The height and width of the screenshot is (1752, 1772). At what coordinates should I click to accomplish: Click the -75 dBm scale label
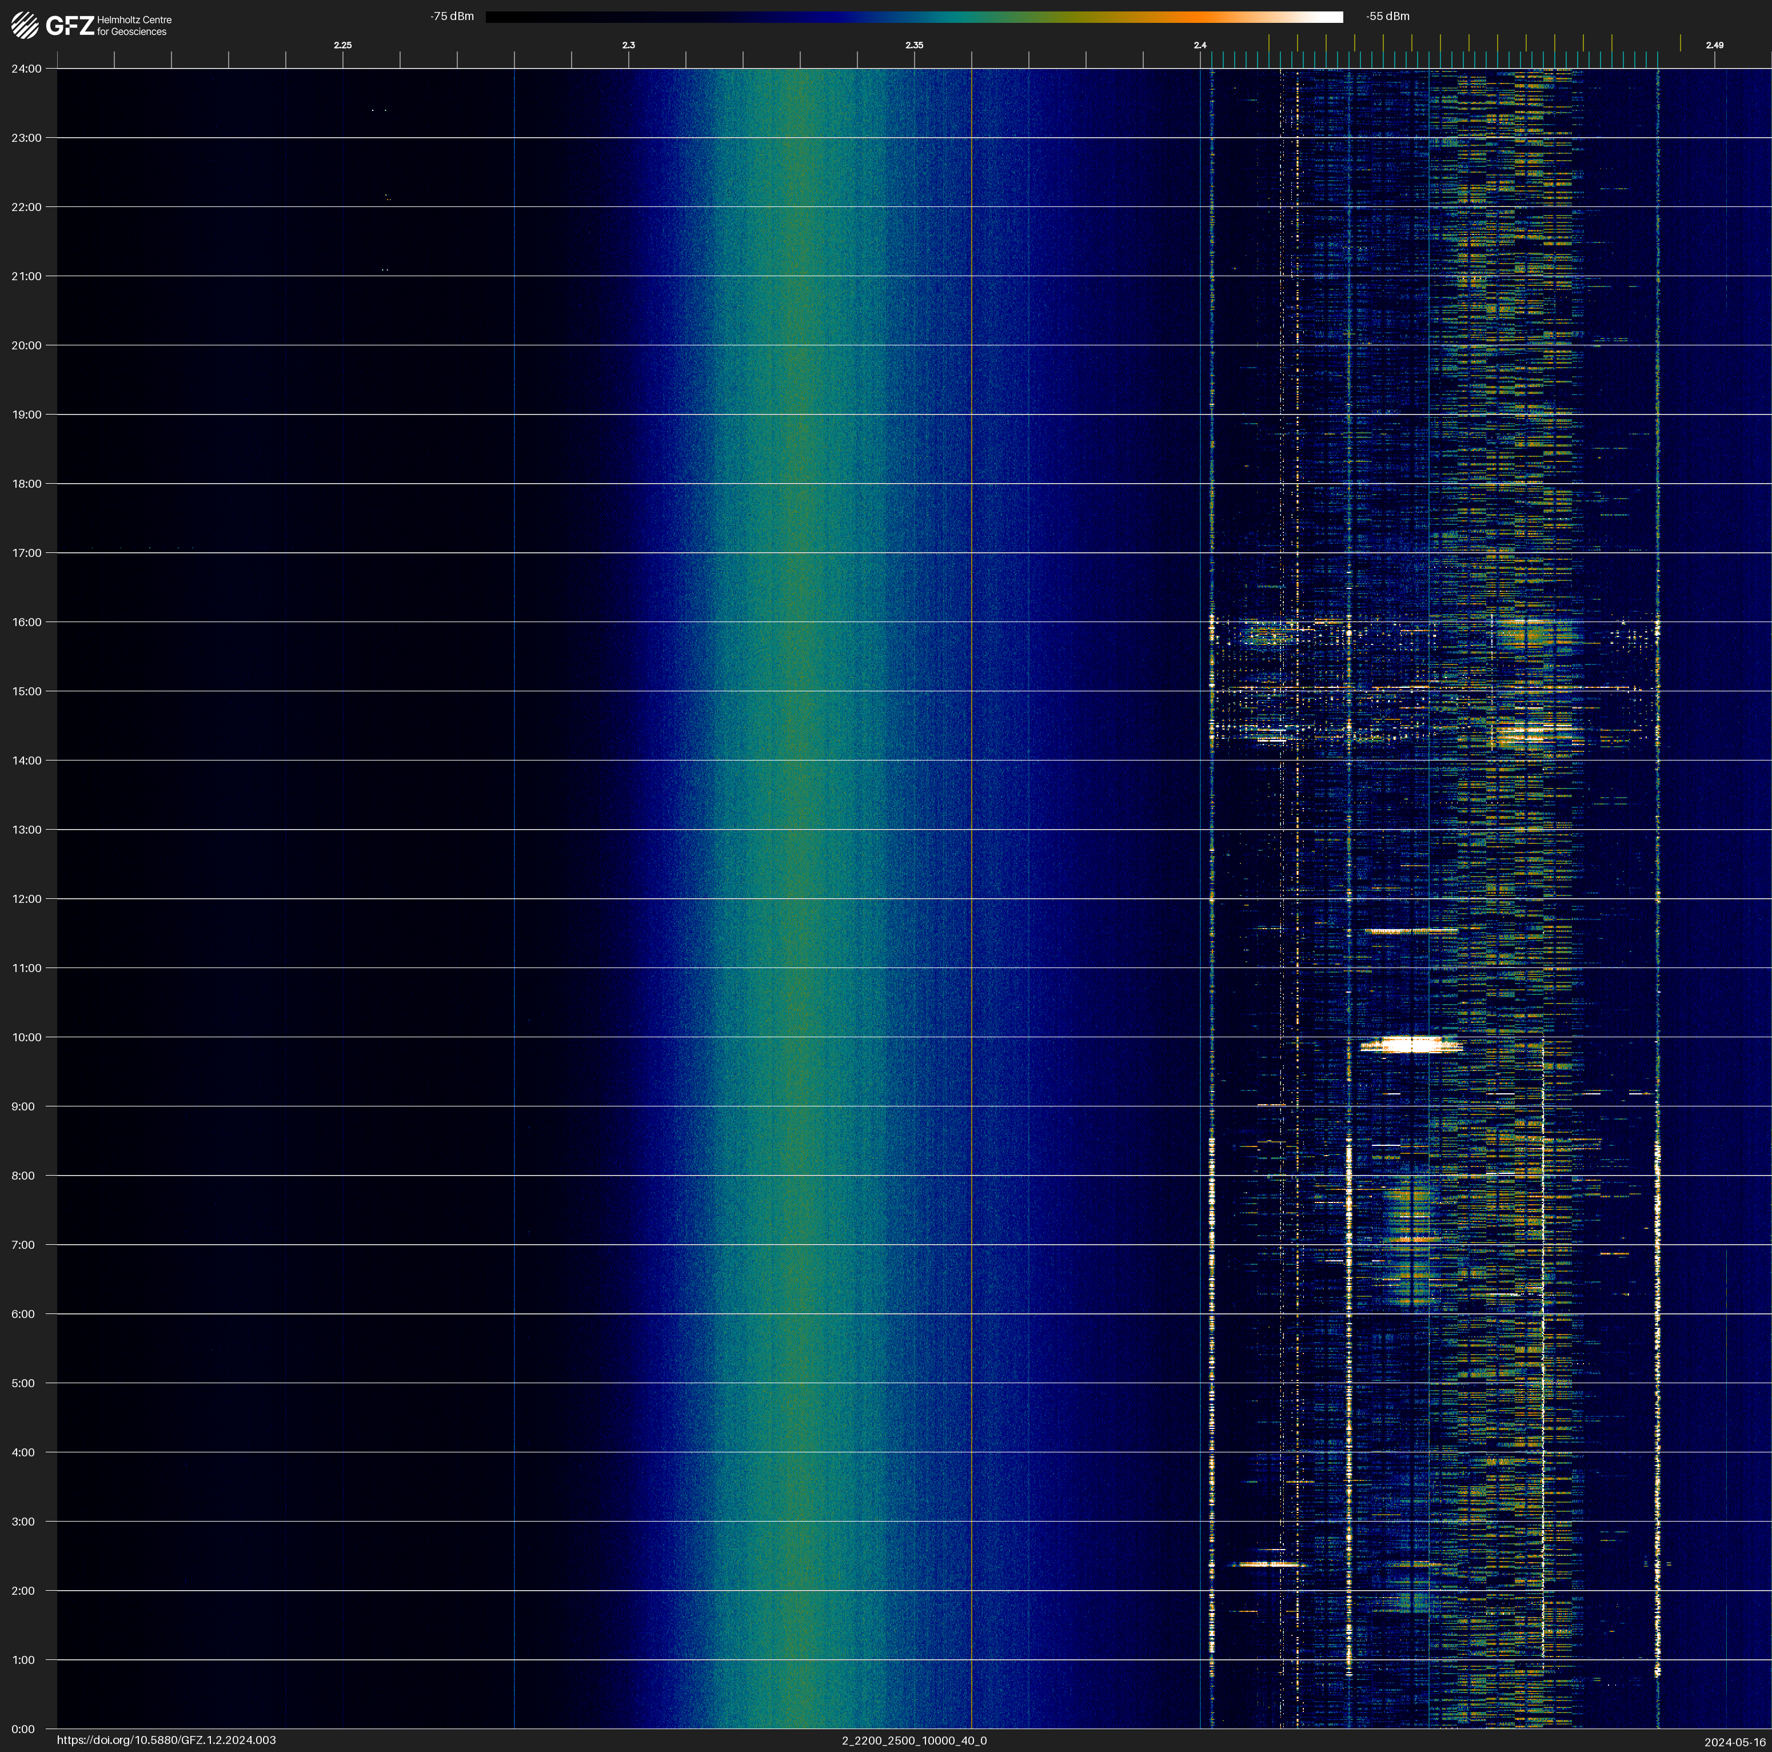pos(452,17)
